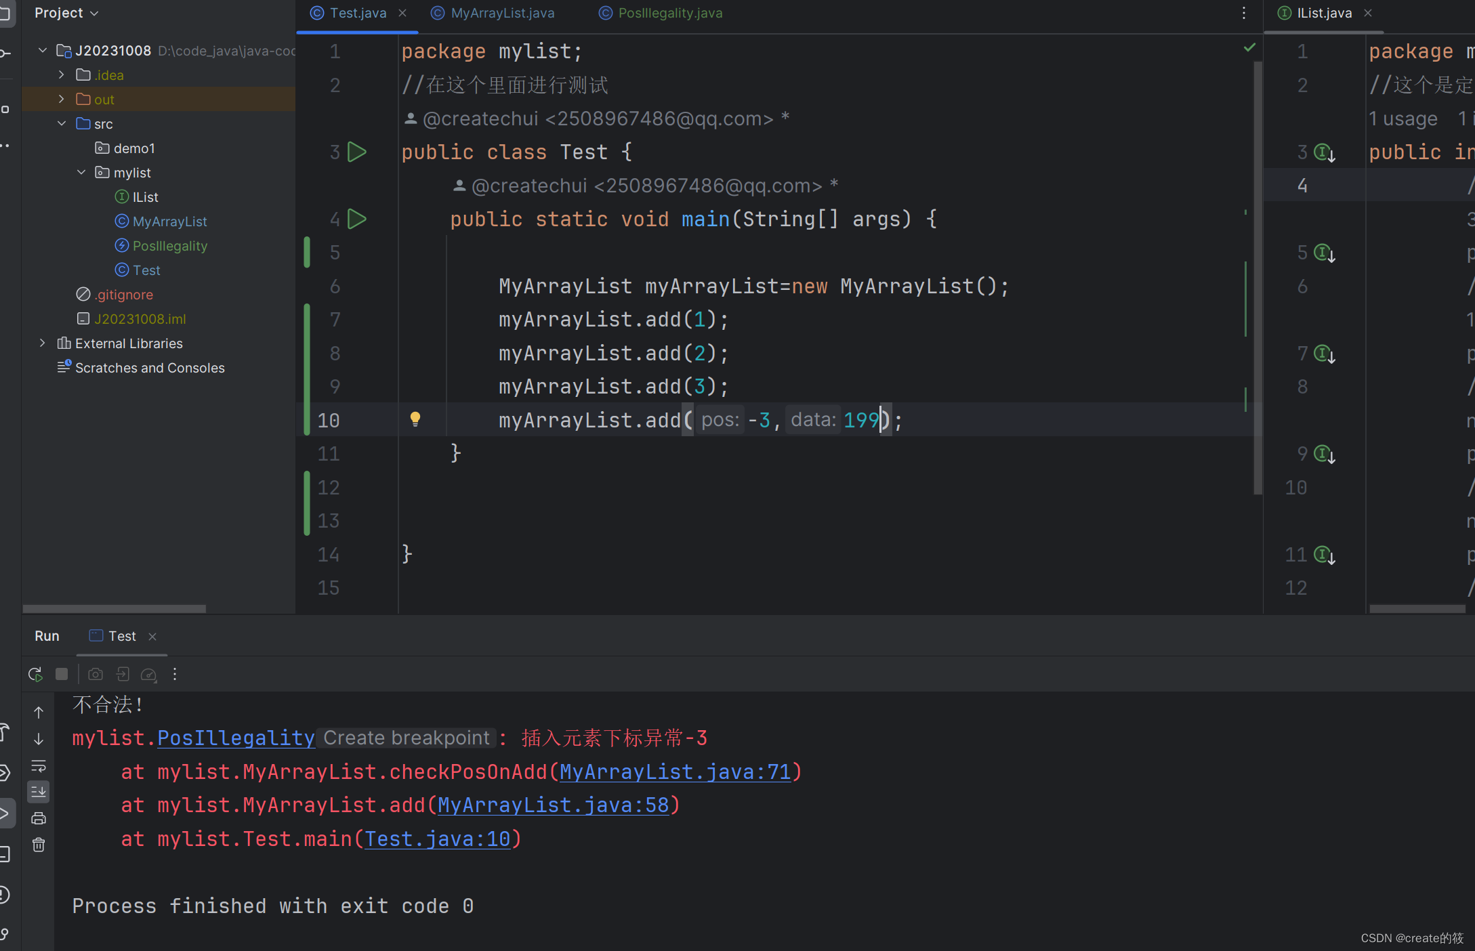
Task: Expand External Libraries node
Action: coord(43,343)
